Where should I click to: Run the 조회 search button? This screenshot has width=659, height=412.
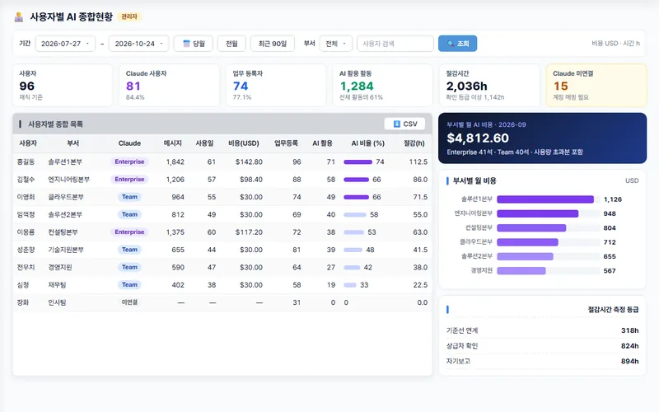point(457,44)
